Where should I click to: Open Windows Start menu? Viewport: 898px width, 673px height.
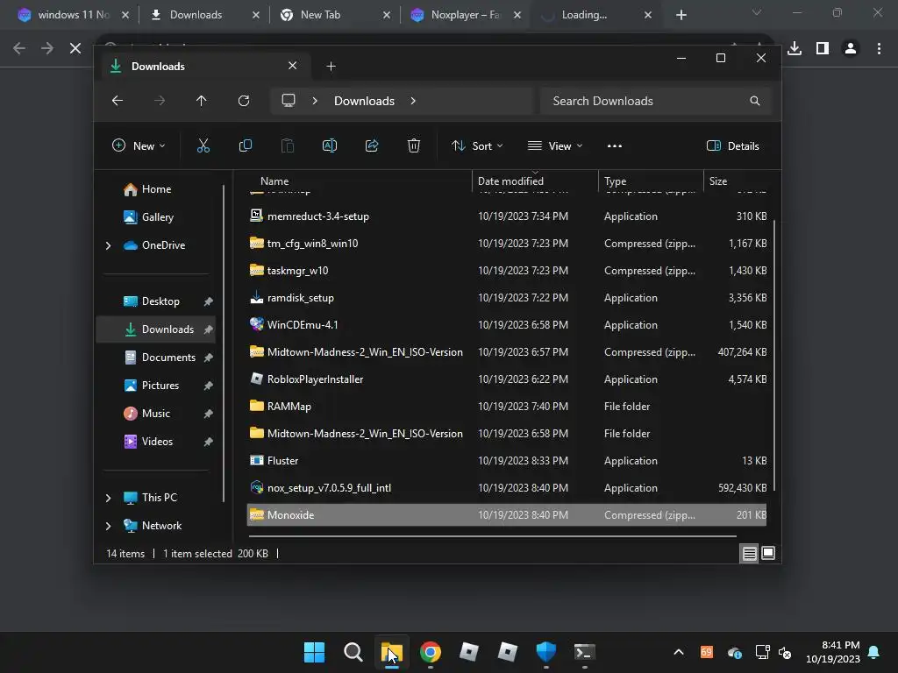tap(315, 652)
